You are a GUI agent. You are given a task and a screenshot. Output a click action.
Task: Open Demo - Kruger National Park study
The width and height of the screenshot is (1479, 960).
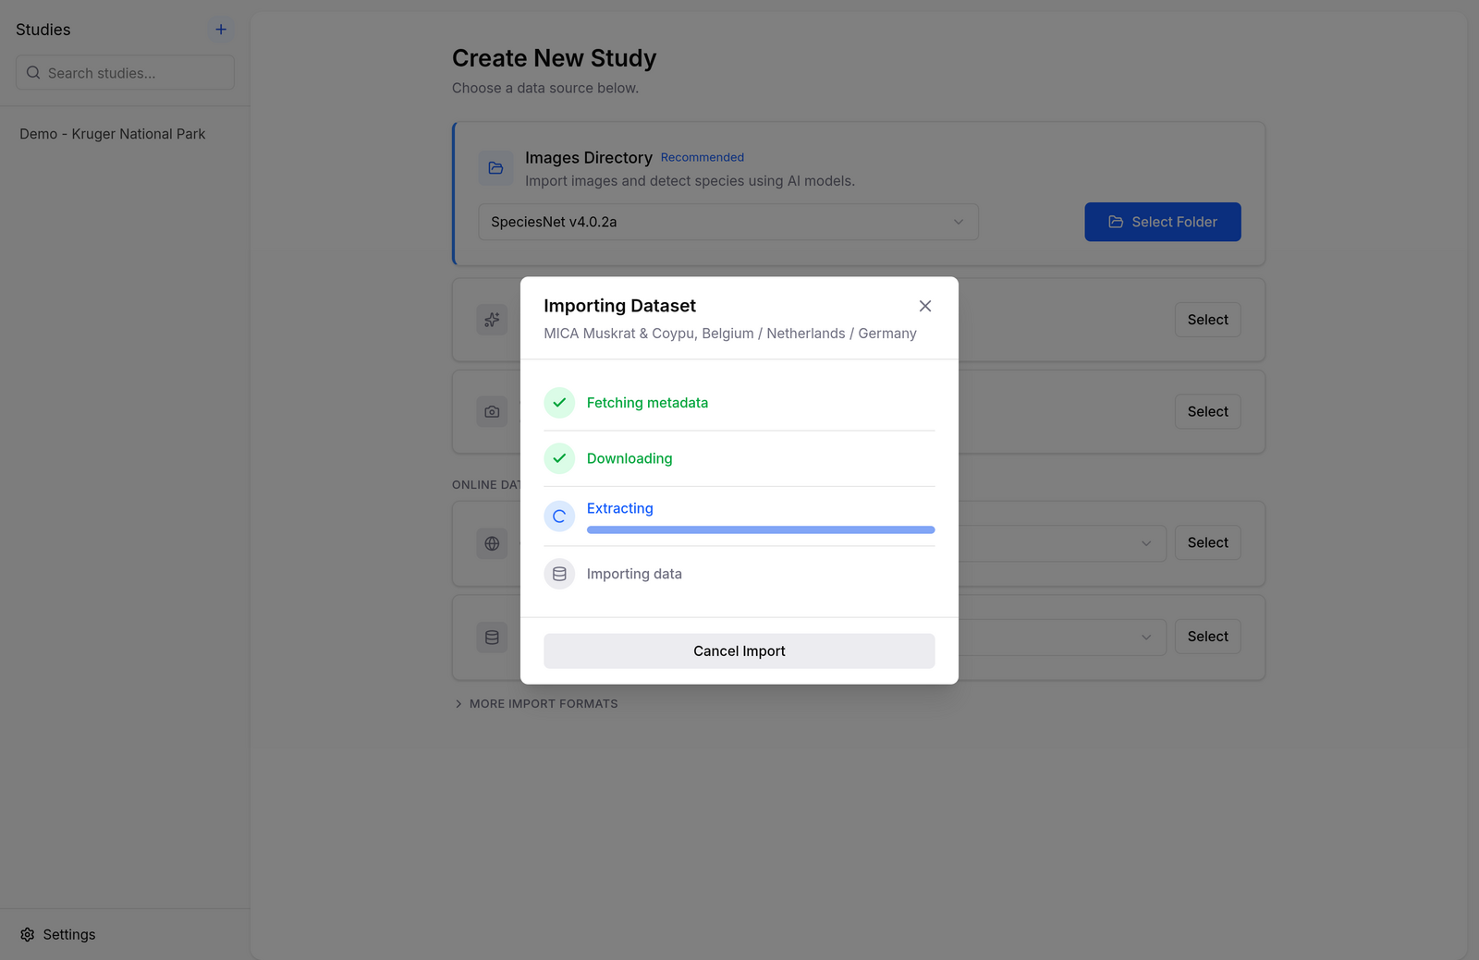click(113, 134)
